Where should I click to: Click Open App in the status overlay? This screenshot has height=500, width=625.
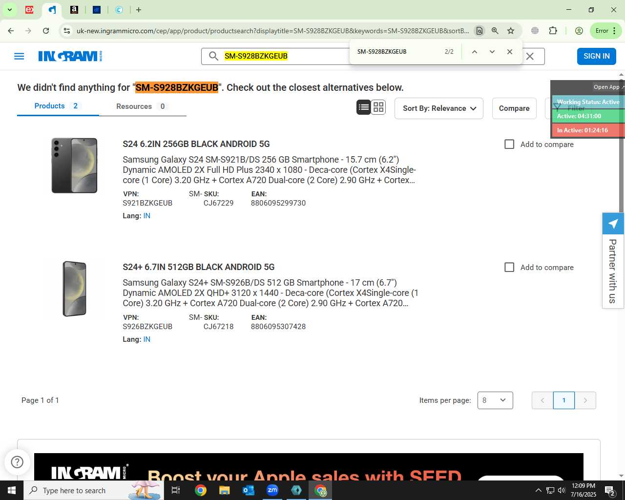608,87
